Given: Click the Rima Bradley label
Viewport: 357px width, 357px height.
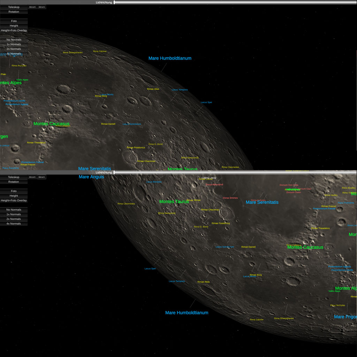Looking at the screenshot, I should click(349, 188).
